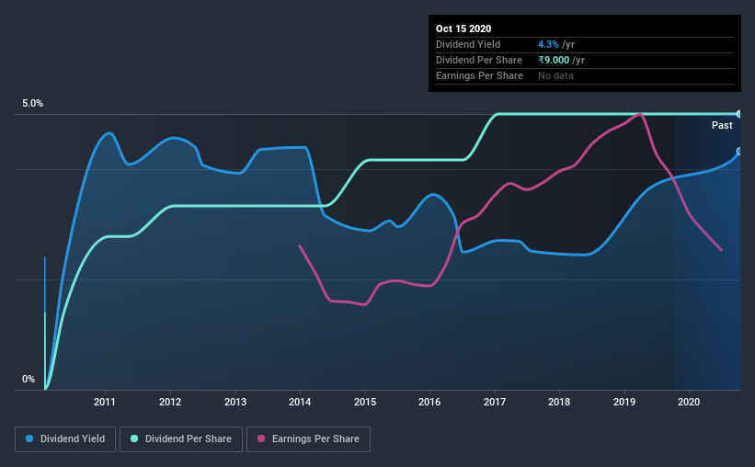Click the blue Dividend Yield legend dot
This screenshot has height=467, width=755.
click(29, 439)
